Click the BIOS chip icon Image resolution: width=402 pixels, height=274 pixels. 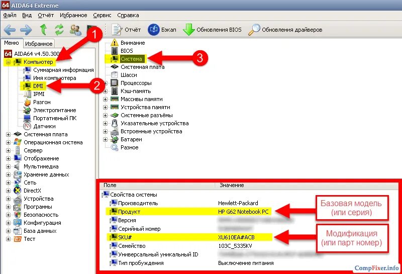pos(115,51)
